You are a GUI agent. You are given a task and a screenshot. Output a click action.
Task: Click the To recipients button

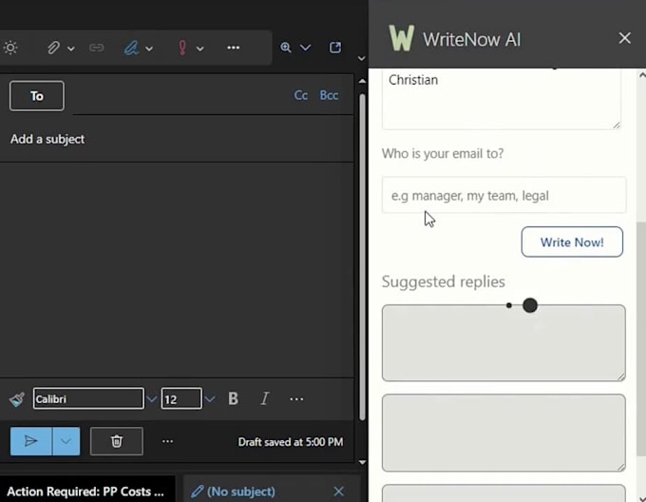click(37, 96)
